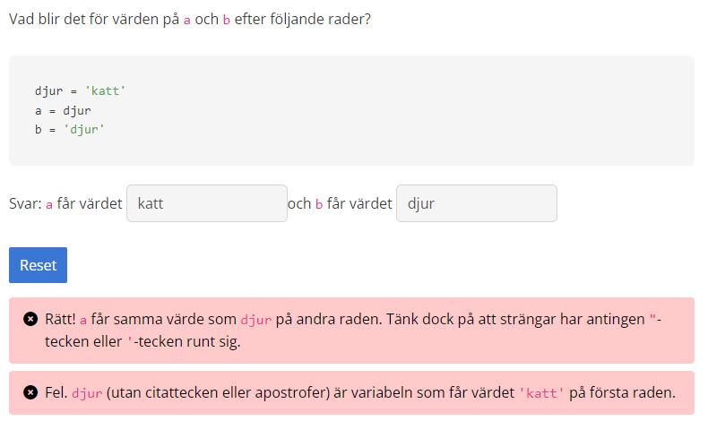Click the word "Fel." in second feedback box
Viewport: 708px width, 438px height.
pyautogui.click(x=56, y=392)
